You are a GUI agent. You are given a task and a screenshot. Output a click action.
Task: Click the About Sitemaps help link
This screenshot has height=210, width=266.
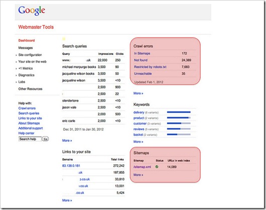pos(29,123)
